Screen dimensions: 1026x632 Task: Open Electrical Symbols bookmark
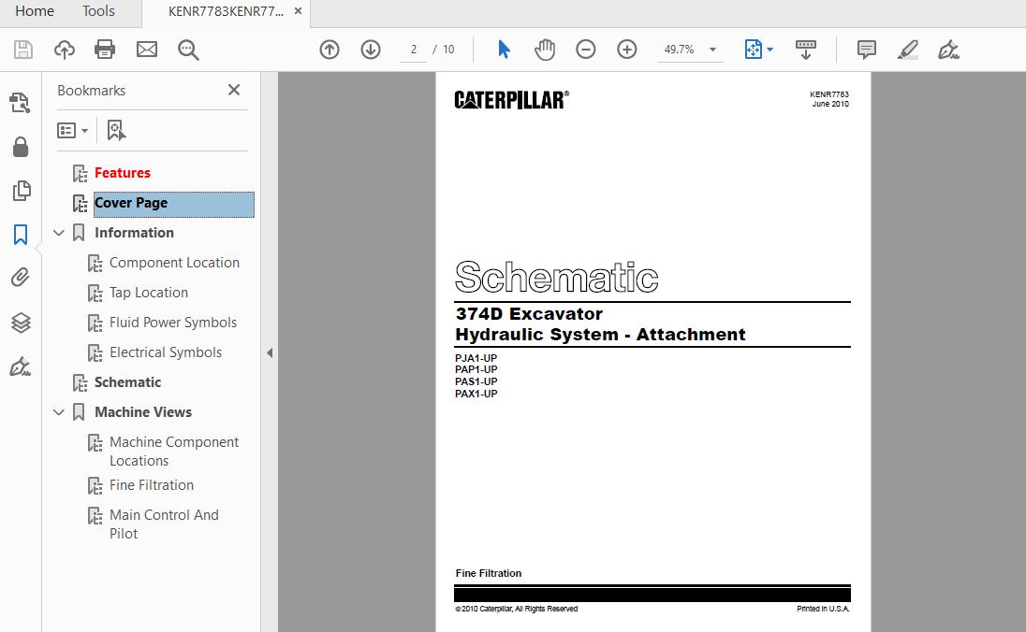click(166, 352)
